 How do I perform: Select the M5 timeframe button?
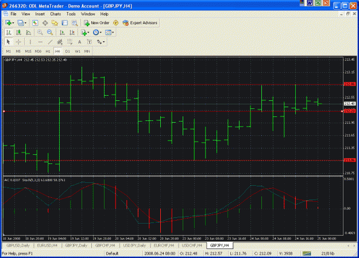pos(18,52)
